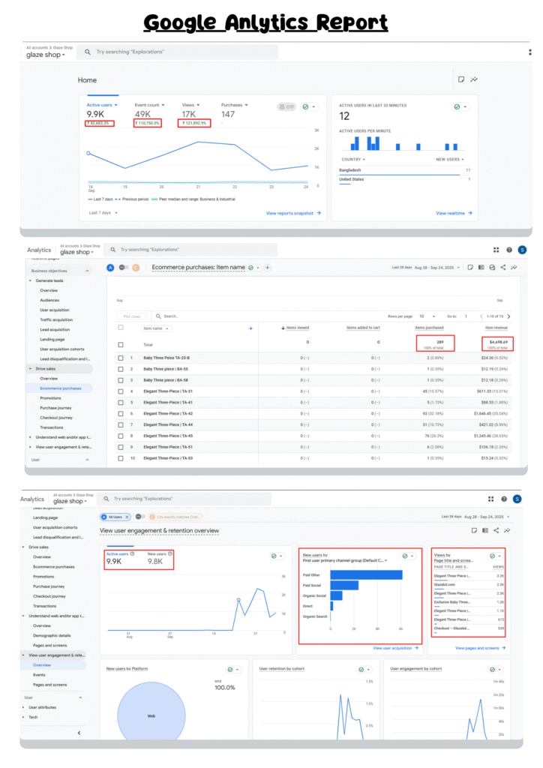
Task: Follow the View user acquisition link
Action: tap(396, 648)
